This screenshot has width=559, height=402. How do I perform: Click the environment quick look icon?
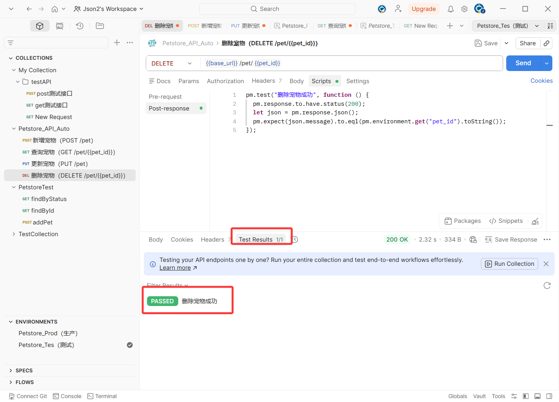[x=550, y=26]
